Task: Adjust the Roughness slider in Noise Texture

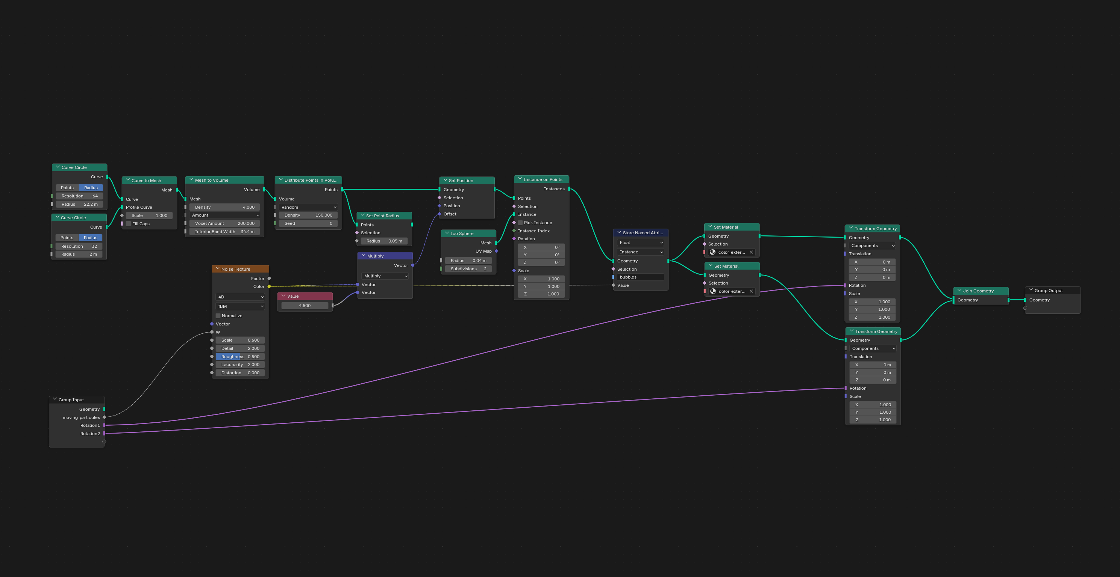Action: 240,356
